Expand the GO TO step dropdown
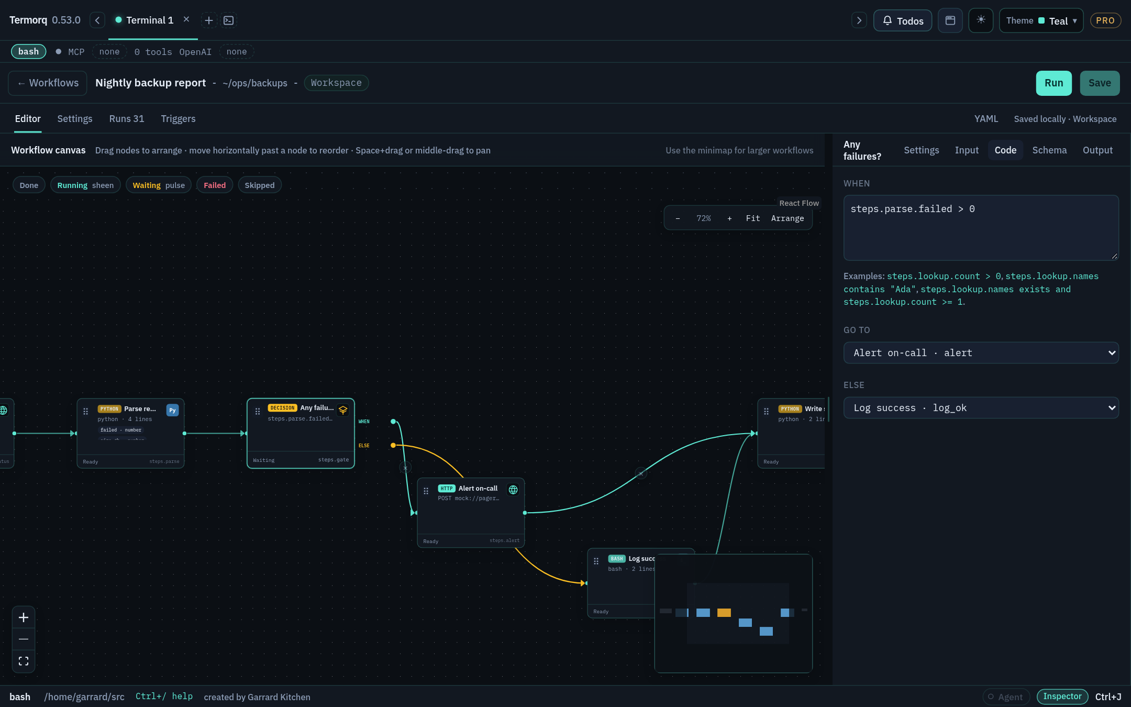The height and width of the screenshot is (707, 1131). click(981, 353)
